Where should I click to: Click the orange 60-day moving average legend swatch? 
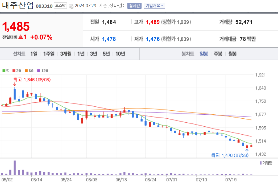click(26, 71)
